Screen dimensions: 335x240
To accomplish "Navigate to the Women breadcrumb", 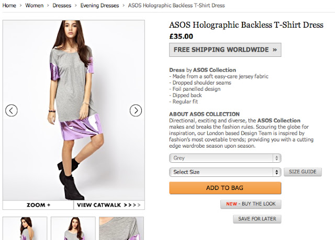I will pyautogui.click(x=35, y=6).
